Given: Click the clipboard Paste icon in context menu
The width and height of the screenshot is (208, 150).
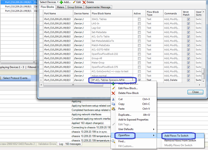Looking at the screenshot, I should [x=113, y=109].
